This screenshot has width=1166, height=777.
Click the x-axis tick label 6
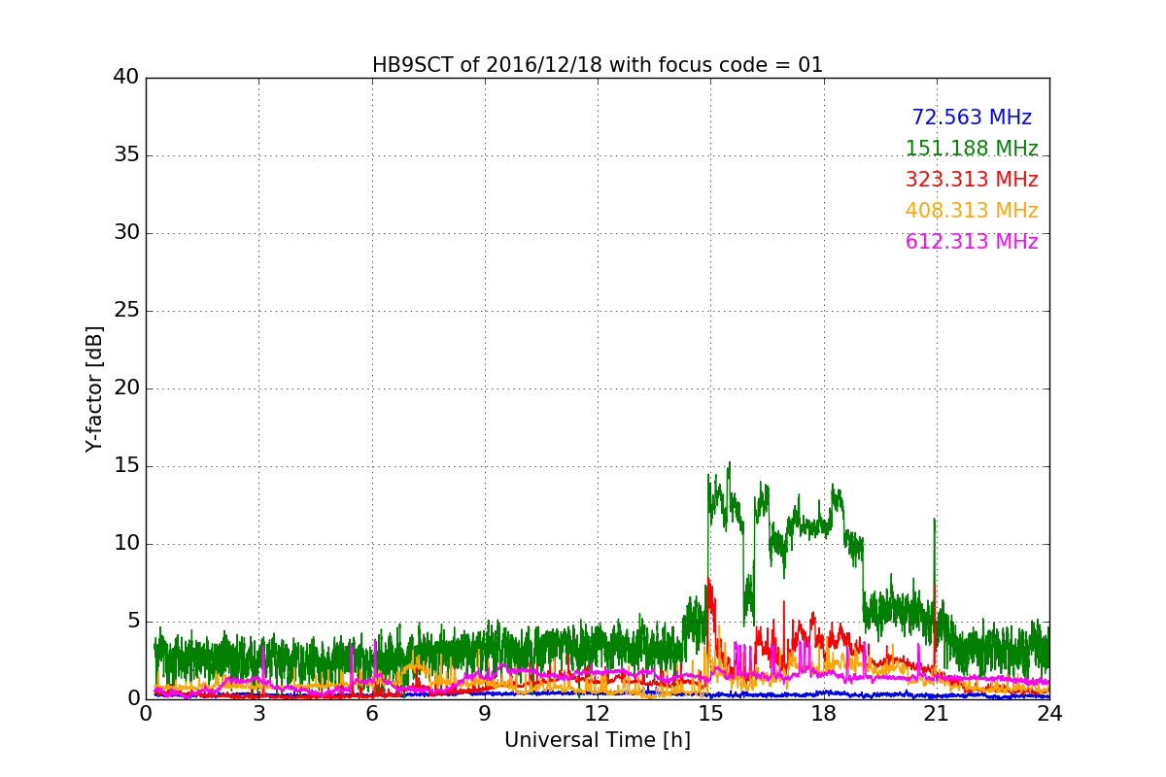click(x=372, y=714)
